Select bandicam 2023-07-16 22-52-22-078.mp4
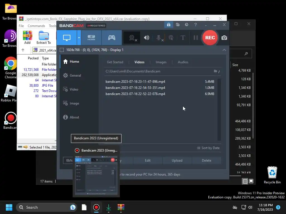Screen dimensions: 286x214 pos(160,94)
